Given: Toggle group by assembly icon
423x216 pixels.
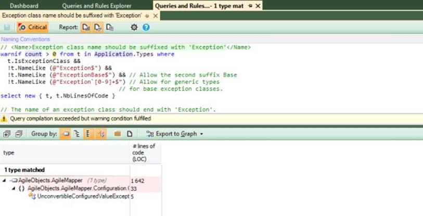Looking at the screenshot, I should [66, 134].
